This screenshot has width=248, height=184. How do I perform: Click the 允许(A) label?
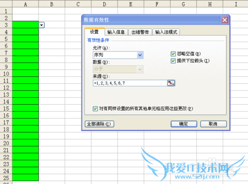click(x=101, y=48)
